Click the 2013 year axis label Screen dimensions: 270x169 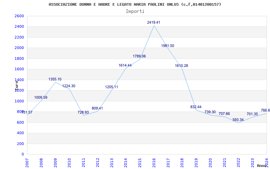(x=112, y=163)
